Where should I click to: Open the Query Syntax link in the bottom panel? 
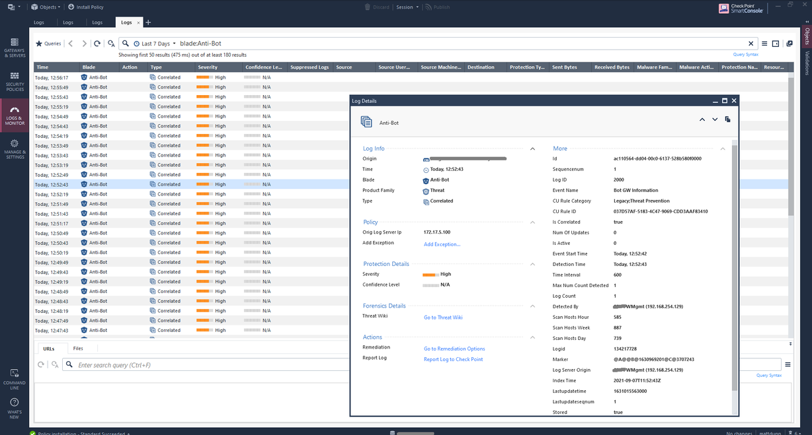click(x=769, y=376)
